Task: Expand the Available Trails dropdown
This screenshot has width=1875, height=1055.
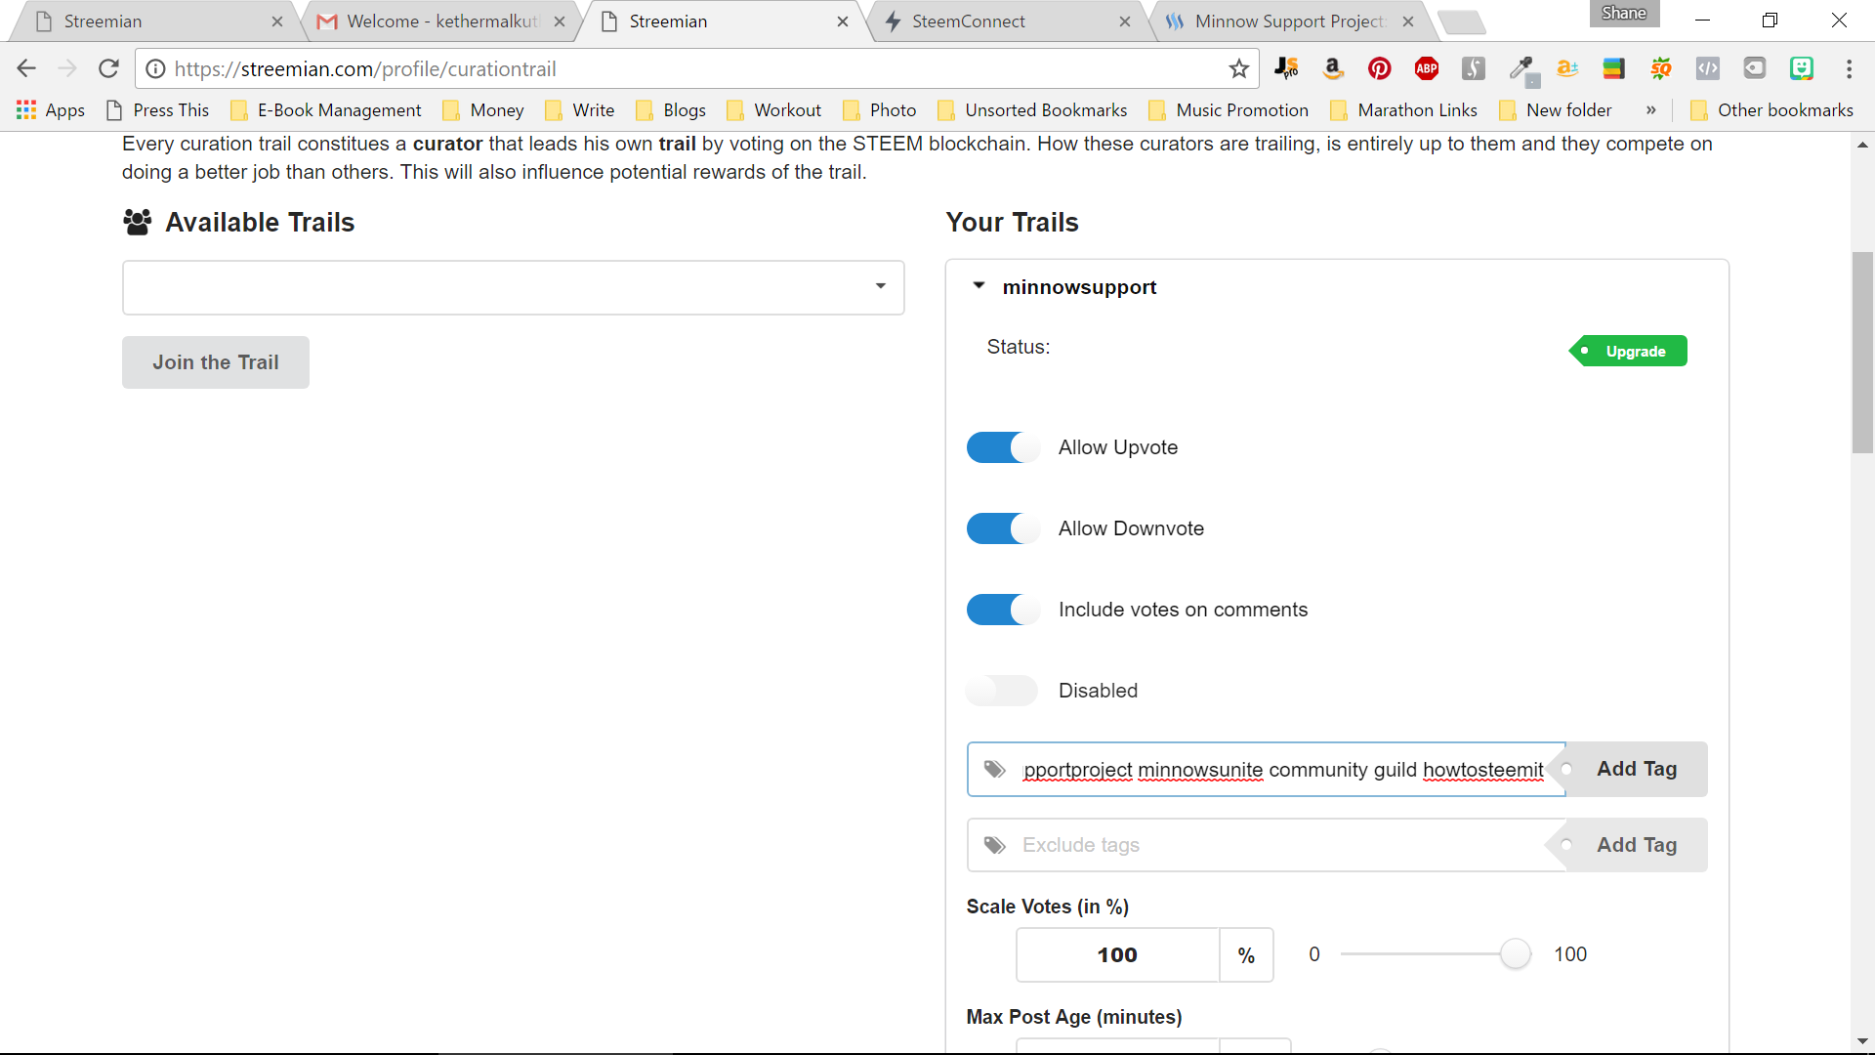Action: tap(882, 284)
